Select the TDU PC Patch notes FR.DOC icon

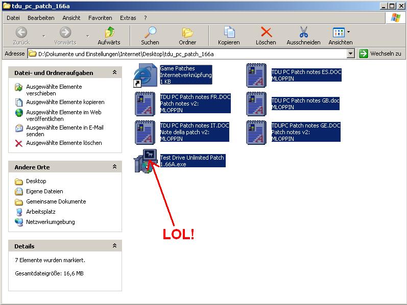tap(145, 104)
